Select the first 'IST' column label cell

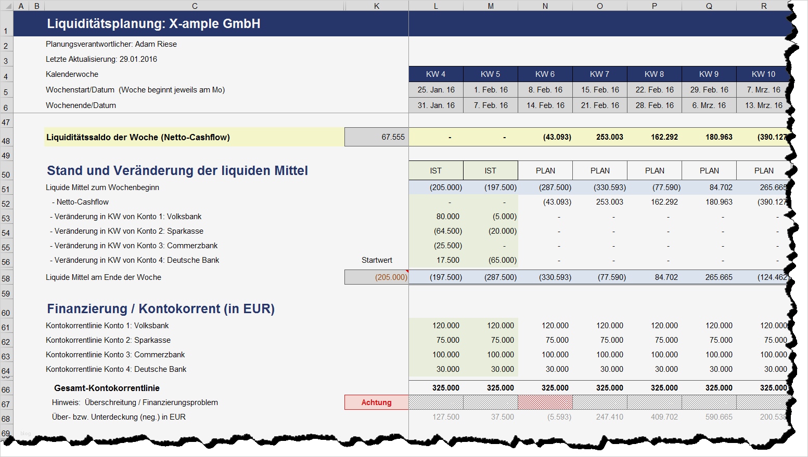435,170
